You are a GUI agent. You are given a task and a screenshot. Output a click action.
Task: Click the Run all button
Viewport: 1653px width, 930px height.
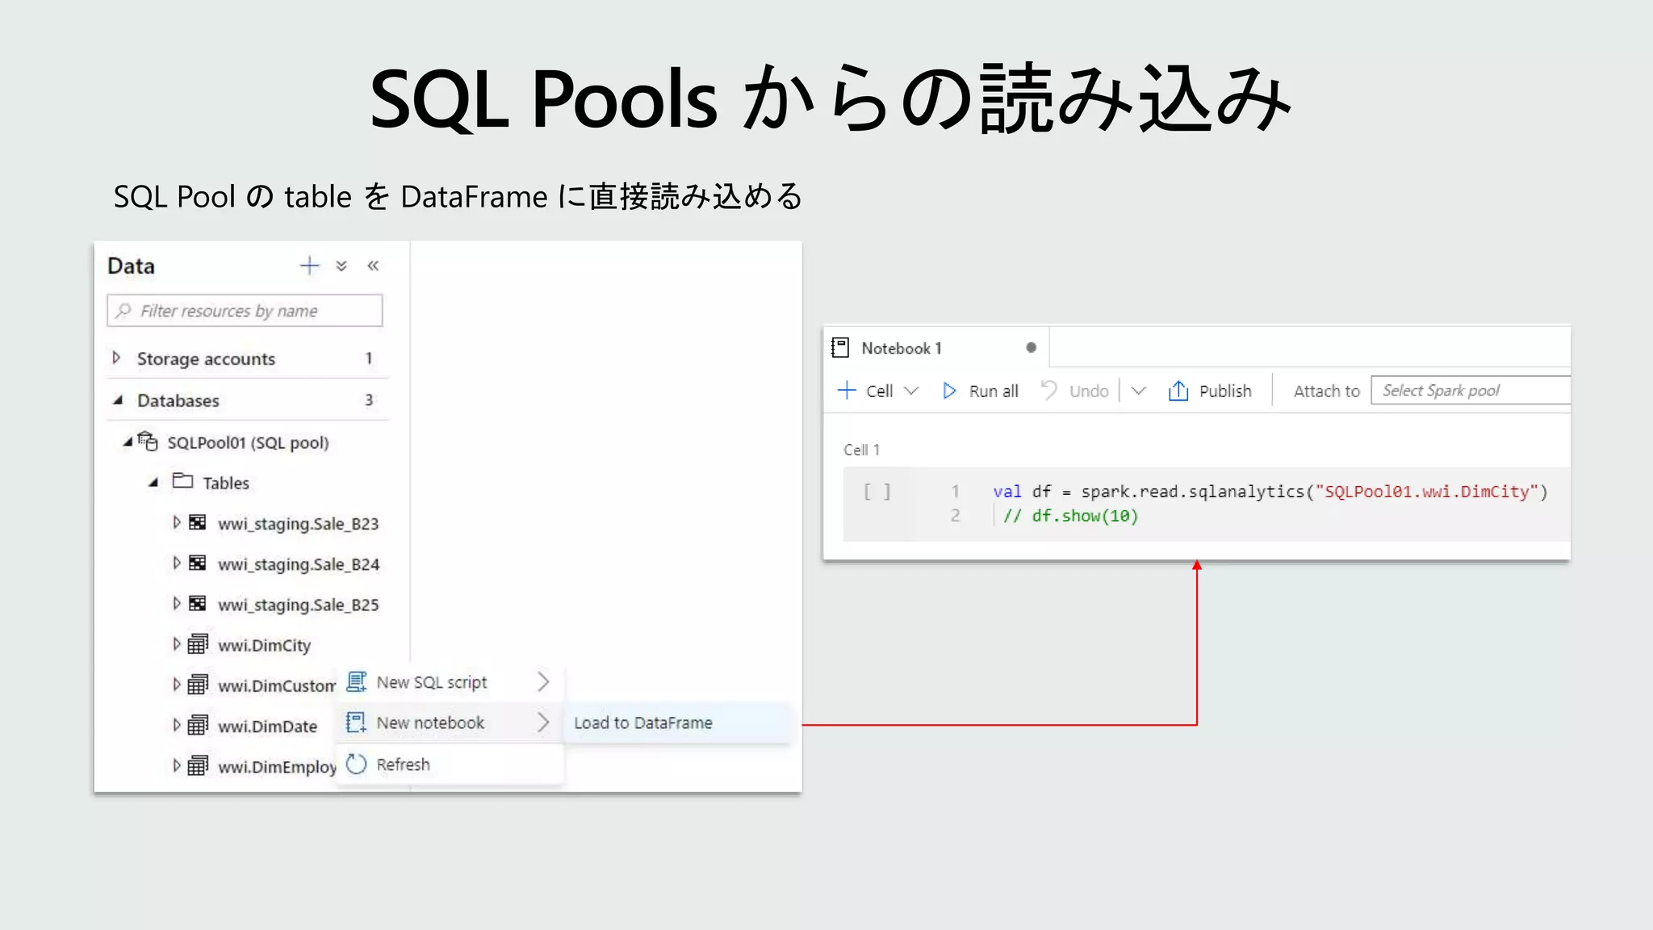(981, 391)
